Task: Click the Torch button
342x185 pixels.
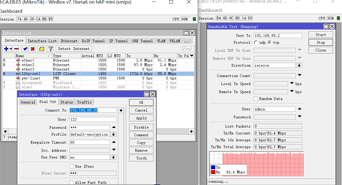Action: tap(141, 158)
